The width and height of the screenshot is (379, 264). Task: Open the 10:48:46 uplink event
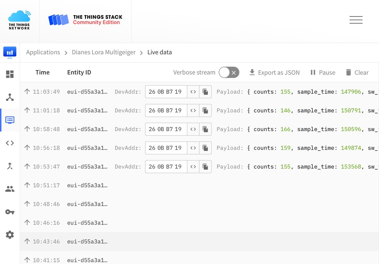[x=199, y=204]
